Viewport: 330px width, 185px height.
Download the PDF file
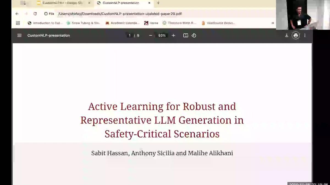pyautogui.click(x=287, y=35)
